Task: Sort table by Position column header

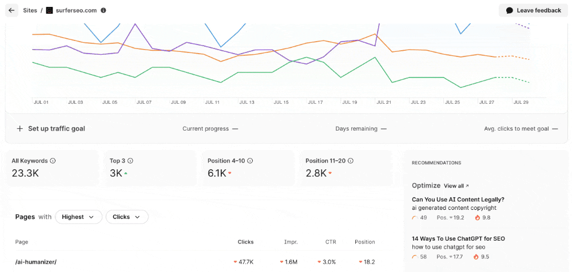Action: point(365,242)
